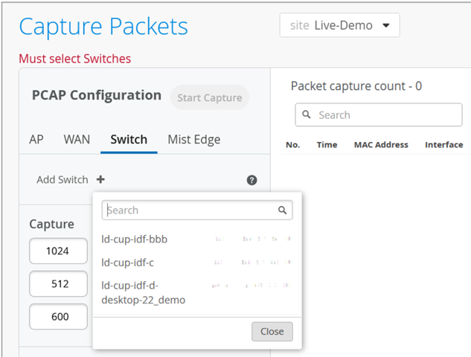The image size is (471, 357).
Task: Click the MAC Address column header
Action: tap(381, 145)
